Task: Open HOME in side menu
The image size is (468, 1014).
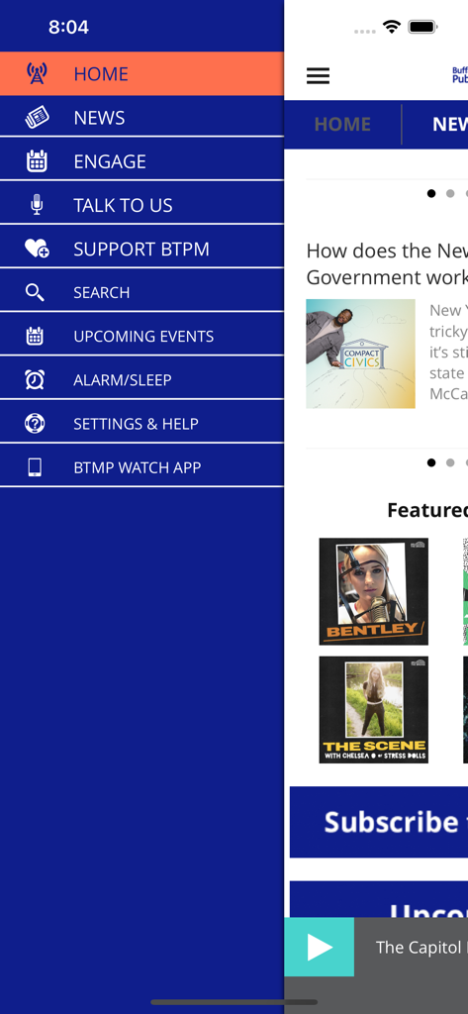Action: pyautogui.click(x=141, y=73)
